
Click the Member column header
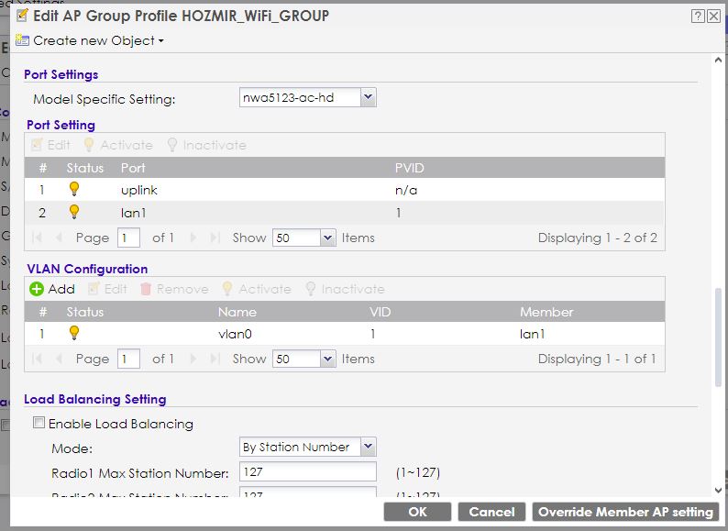coord(546,312)
